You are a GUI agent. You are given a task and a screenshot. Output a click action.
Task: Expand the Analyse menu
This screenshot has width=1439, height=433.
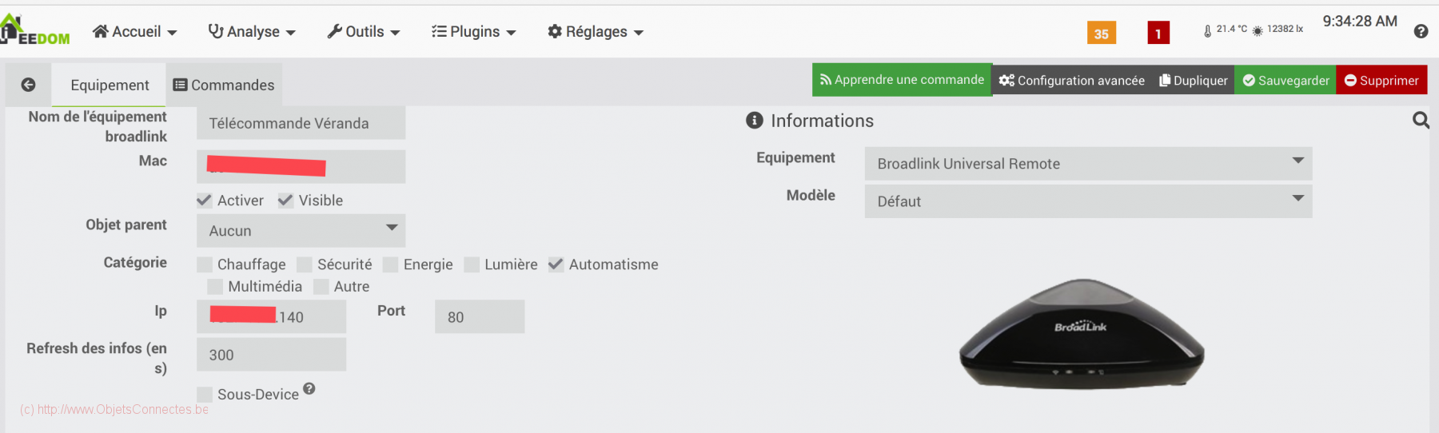click(x=252, y=32)
